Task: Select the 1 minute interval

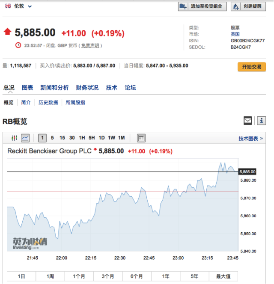Action: (x=42, y=138)
